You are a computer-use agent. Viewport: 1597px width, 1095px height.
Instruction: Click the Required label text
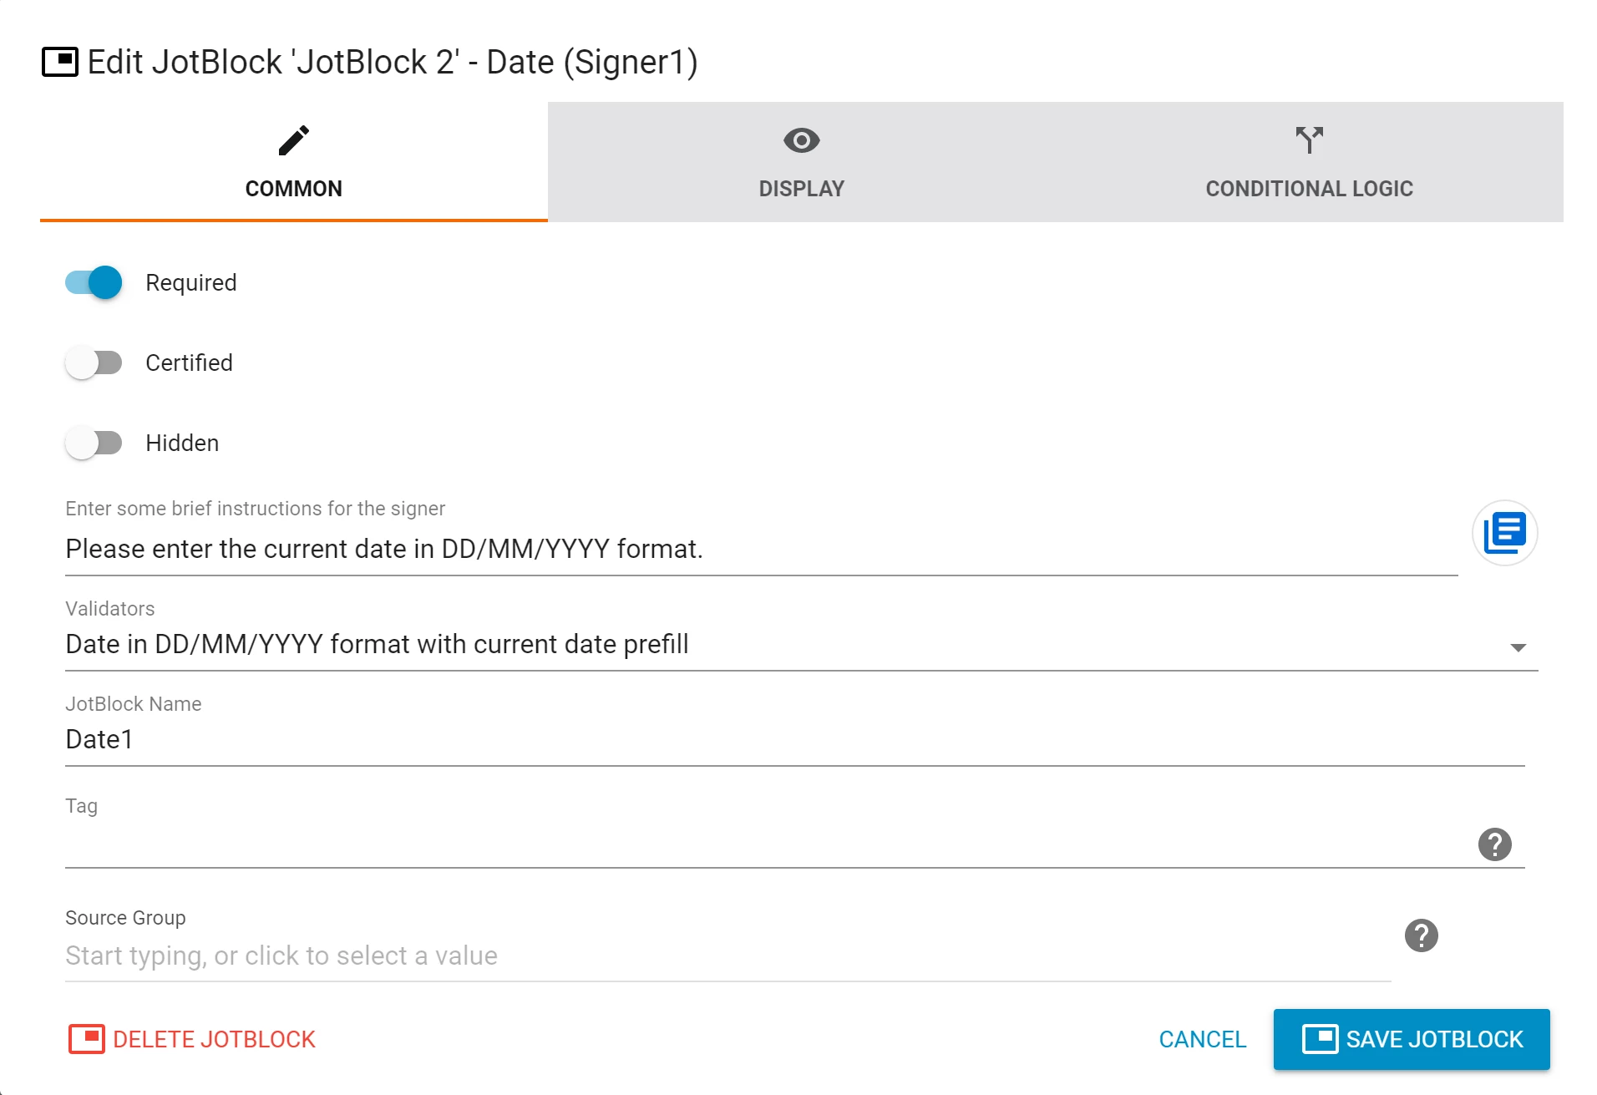(190, 282)
